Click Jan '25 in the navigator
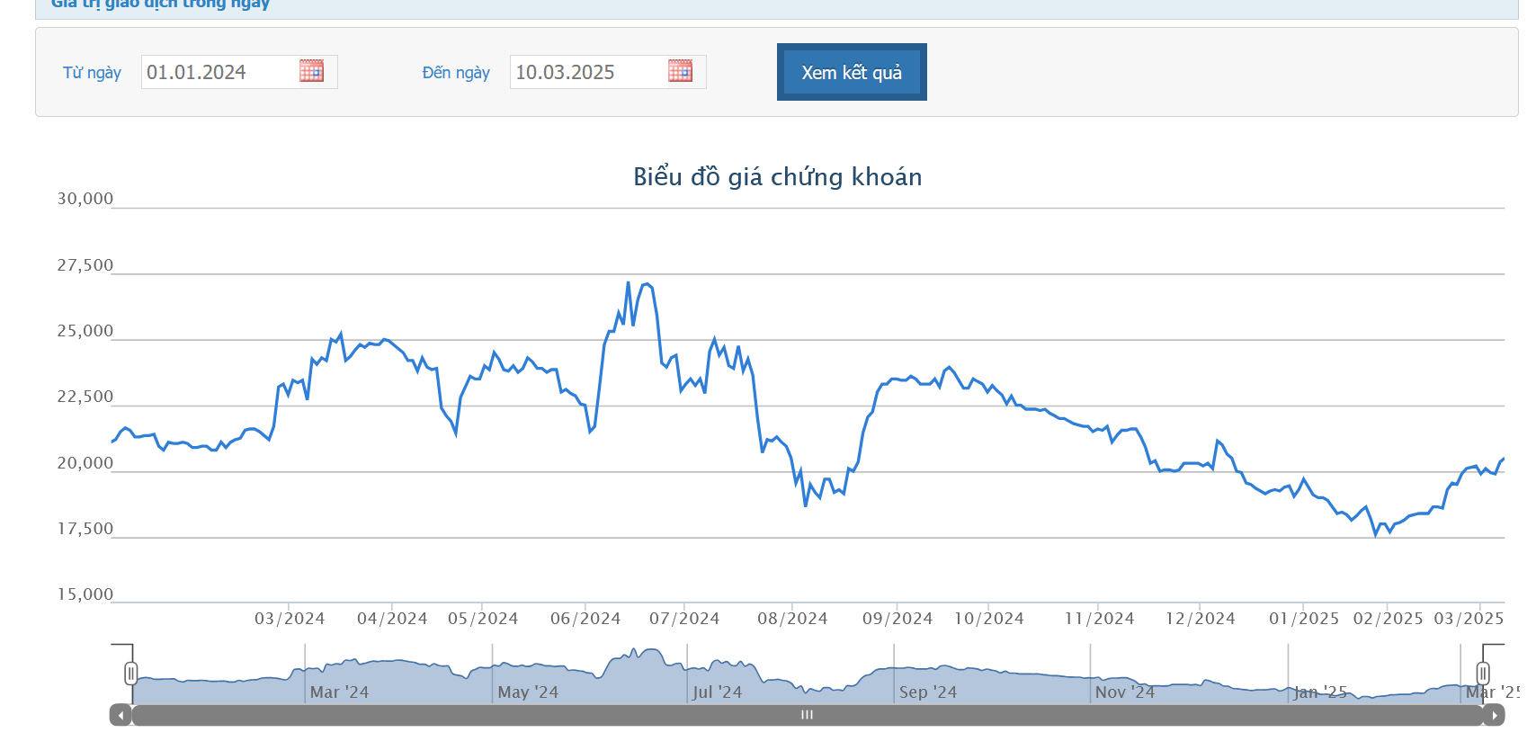This screenshot has height=750, width=1536. pyautogui.click(x=1320, y=692)
